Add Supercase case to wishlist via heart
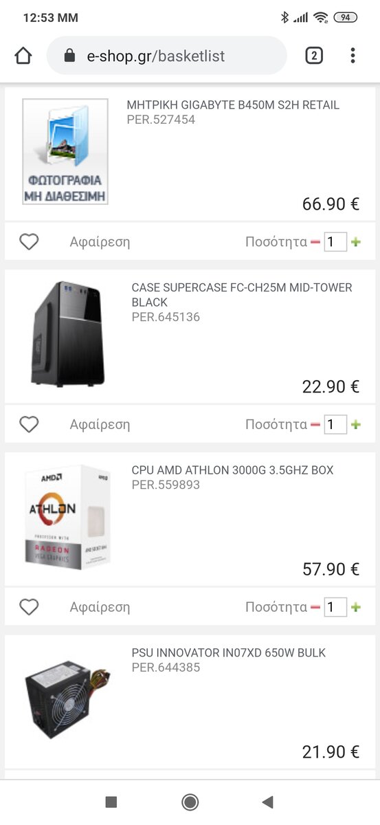 point(29,425)
